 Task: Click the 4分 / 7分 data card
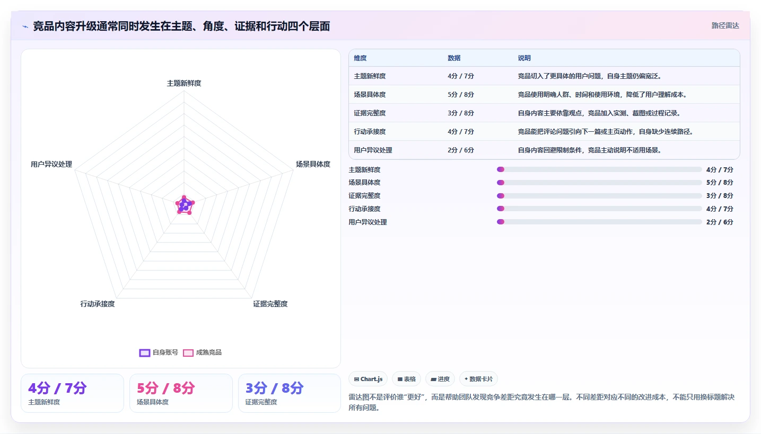pos(72,393)
